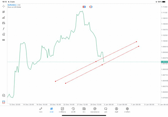Image resolution: width=168 pixels, height=117 pixels.
Task: Switch to the Quotes (ราคา) tab
Action: coord(41,110)
